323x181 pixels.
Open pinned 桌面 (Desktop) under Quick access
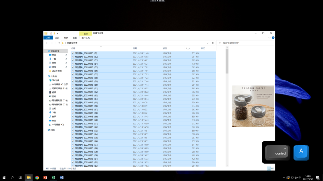click(x=54, y=55)
